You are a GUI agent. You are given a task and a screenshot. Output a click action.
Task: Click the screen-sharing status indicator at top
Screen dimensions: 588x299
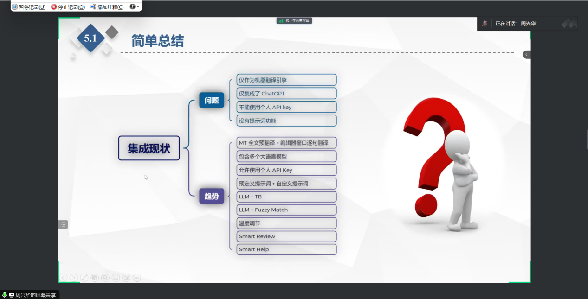(294, 21)
